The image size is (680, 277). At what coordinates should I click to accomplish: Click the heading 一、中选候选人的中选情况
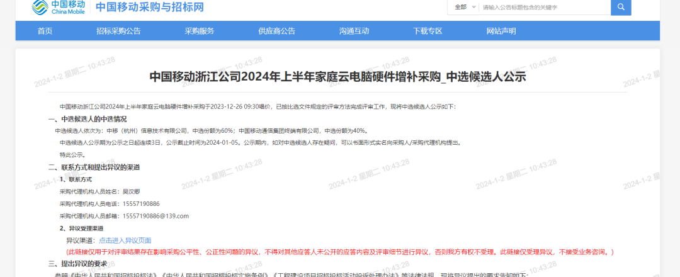pyautogui.click(x=87, y=119)
